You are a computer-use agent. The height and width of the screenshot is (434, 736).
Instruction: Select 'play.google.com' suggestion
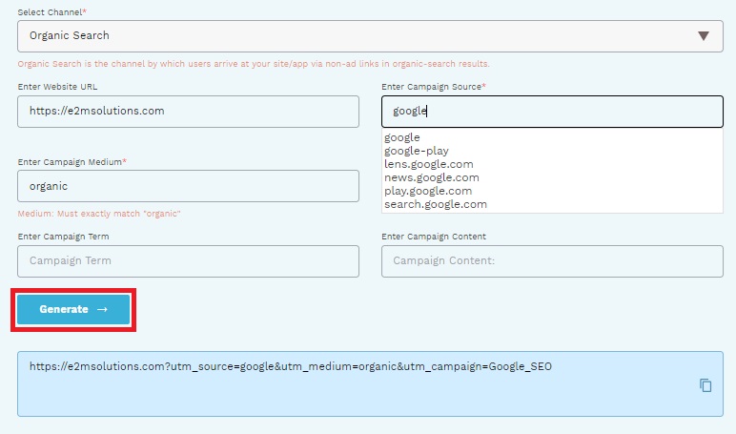tap(428, 191)
